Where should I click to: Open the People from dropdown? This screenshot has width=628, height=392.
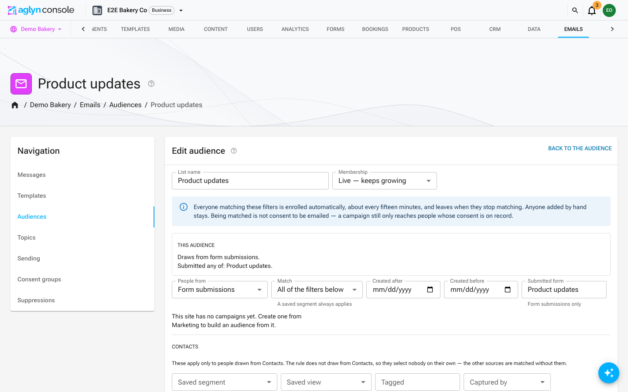(220, 290)
